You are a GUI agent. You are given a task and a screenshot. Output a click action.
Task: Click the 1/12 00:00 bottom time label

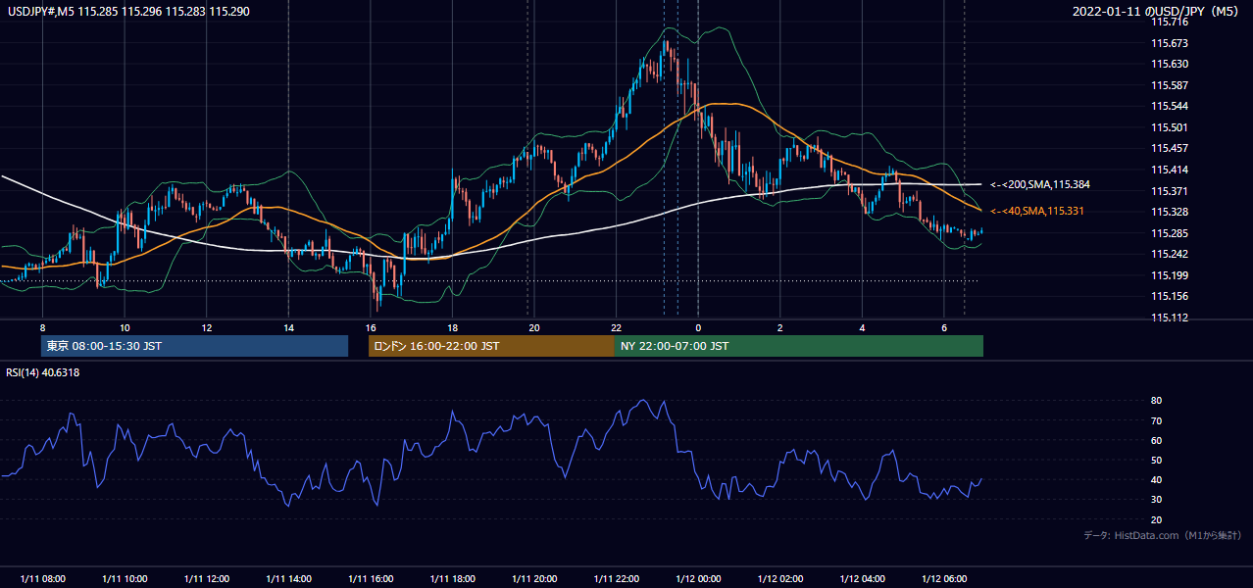pos(698,578)
